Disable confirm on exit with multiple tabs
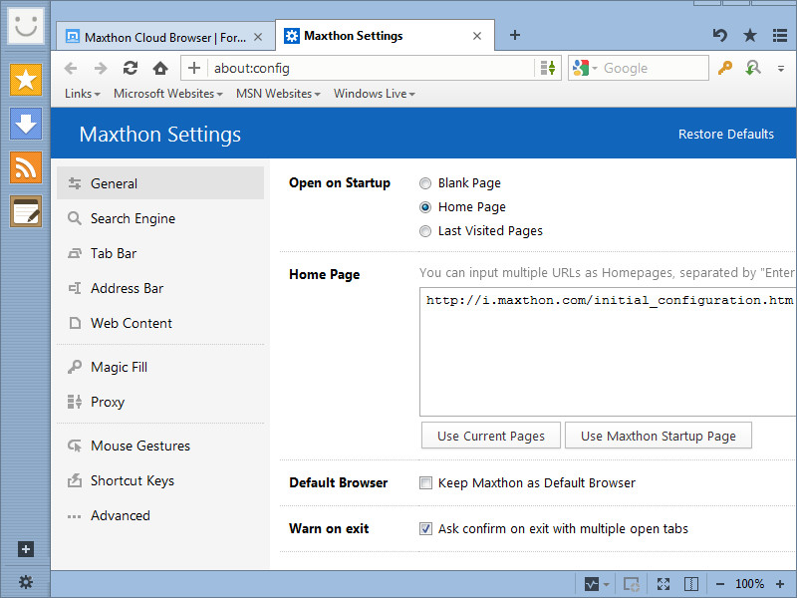 425,529
